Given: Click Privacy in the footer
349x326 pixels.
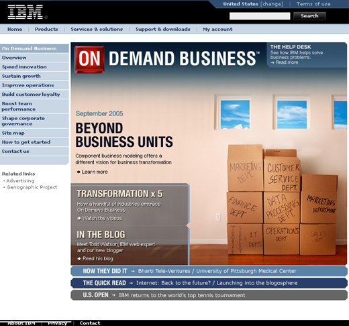Looking at the screenshot, I should [x=58, y=323].
